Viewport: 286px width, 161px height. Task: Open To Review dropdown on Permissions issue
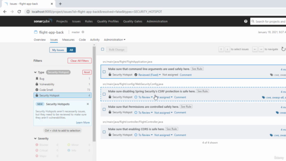(145, 113)
